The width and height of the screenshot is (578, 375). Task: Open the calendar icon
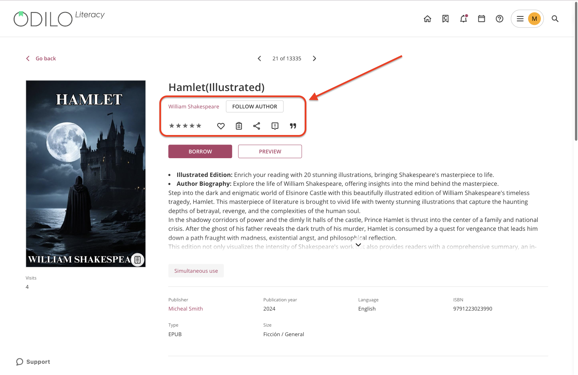(481, 19)
